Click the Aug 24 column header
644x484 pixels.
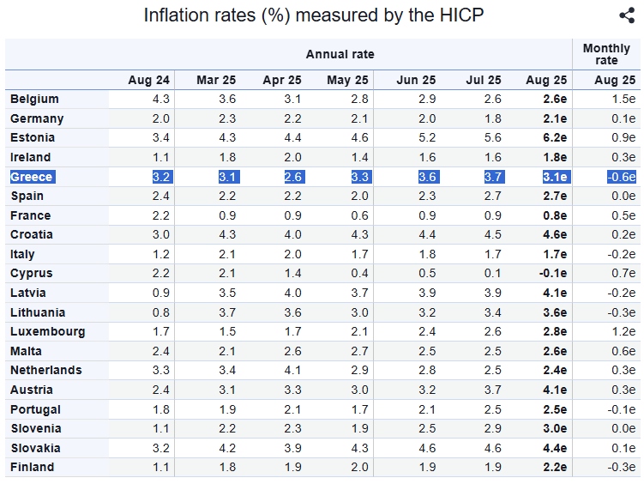(148, 80)
